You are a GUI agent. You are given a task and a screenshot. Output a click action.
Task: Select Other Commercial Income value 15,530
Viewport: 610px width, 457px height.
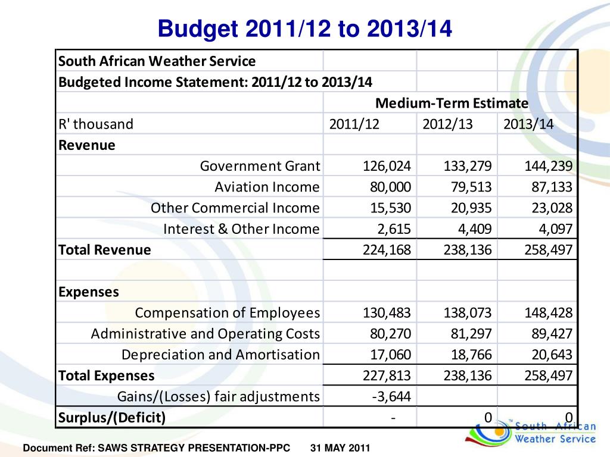(390, 208)
